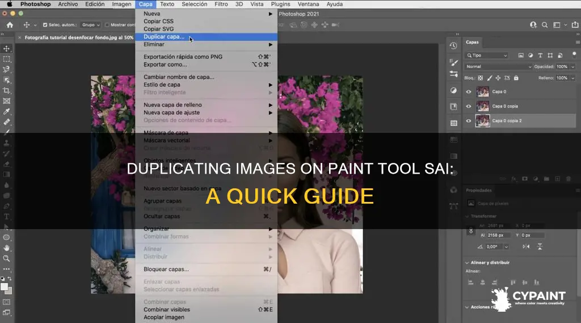Click the search icon in the top-right bar
The image size is (581, 323).
[545, 25]
